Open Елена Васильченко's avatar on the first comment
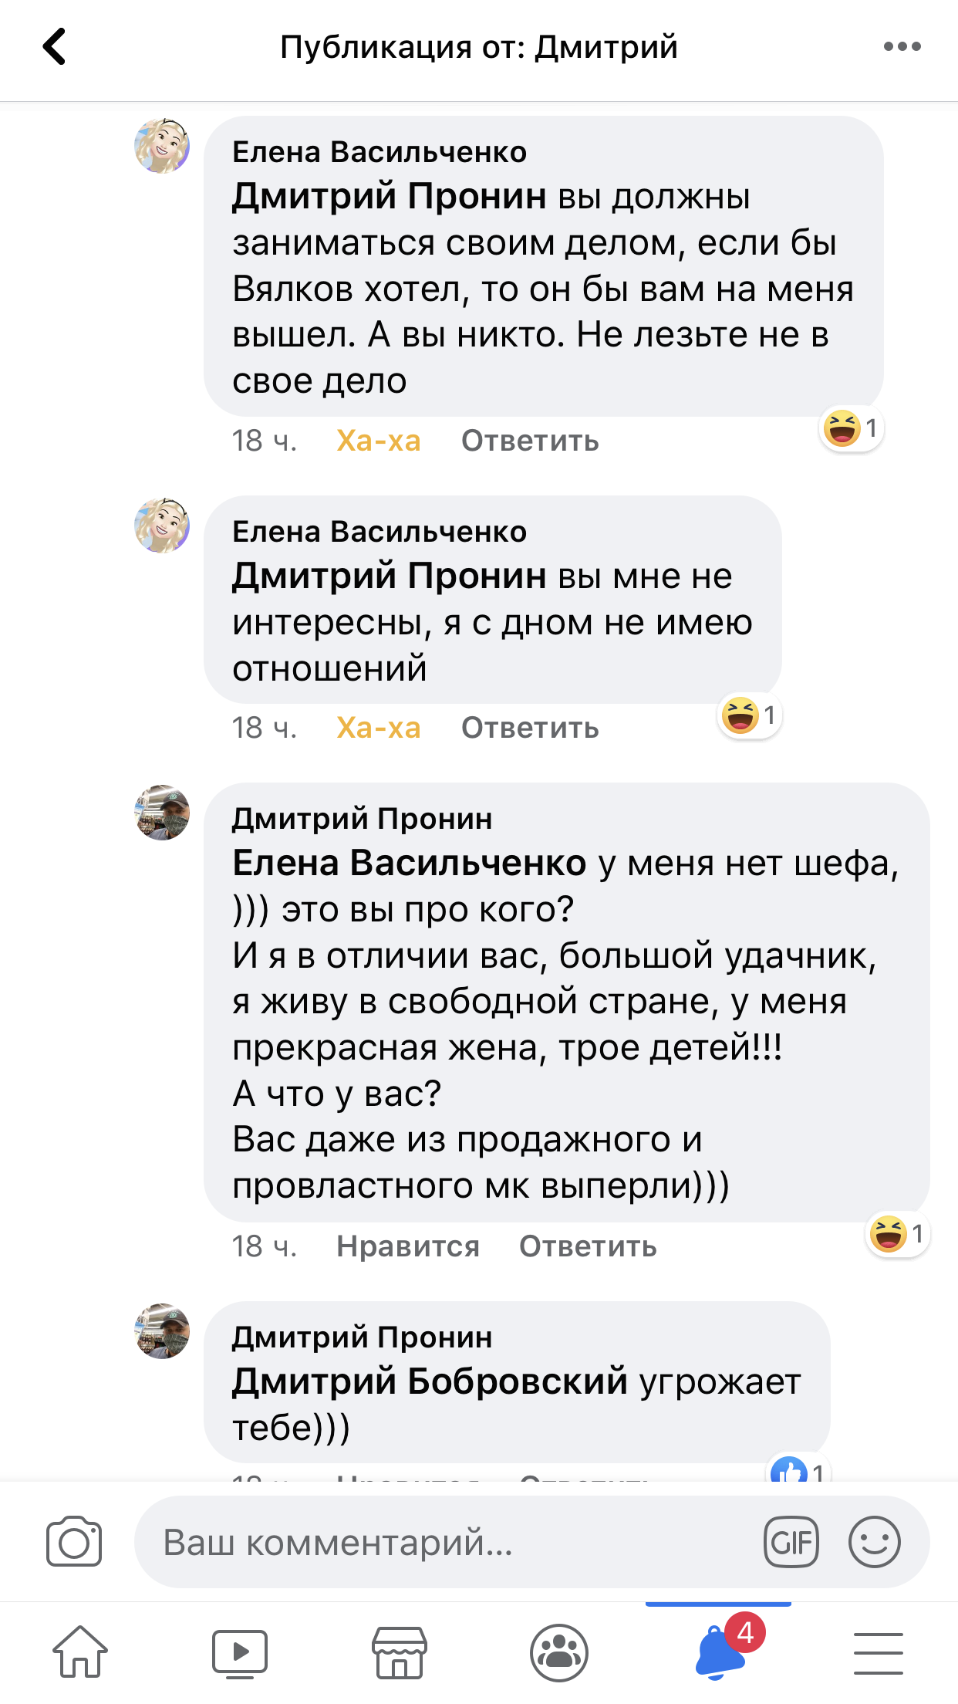 (162, 146)
